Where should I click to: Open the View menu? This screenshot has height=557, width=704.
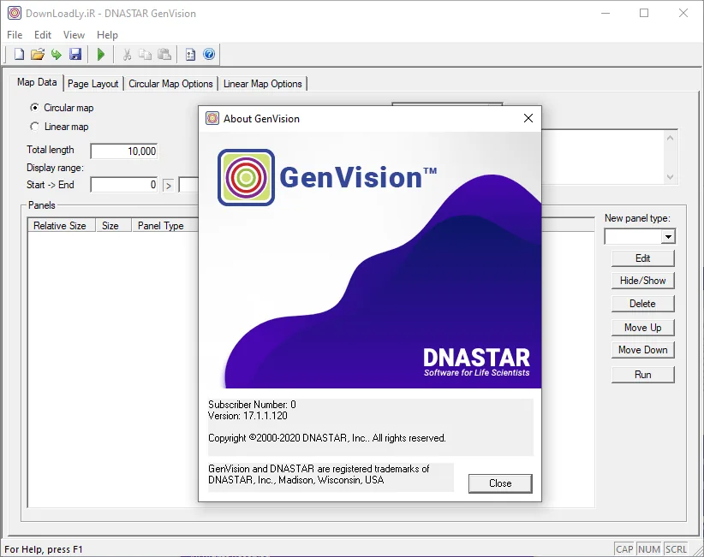click(74, 34)
